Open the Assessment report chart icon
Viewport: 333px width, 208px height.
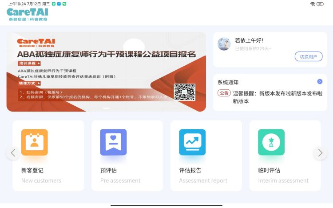click(192, 142)
